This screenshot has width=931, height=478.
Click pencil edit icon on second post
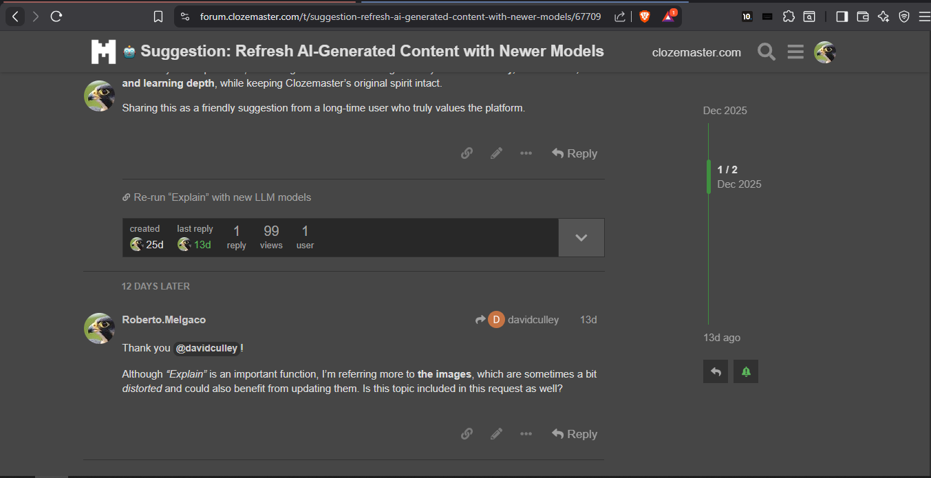(496, 434)
